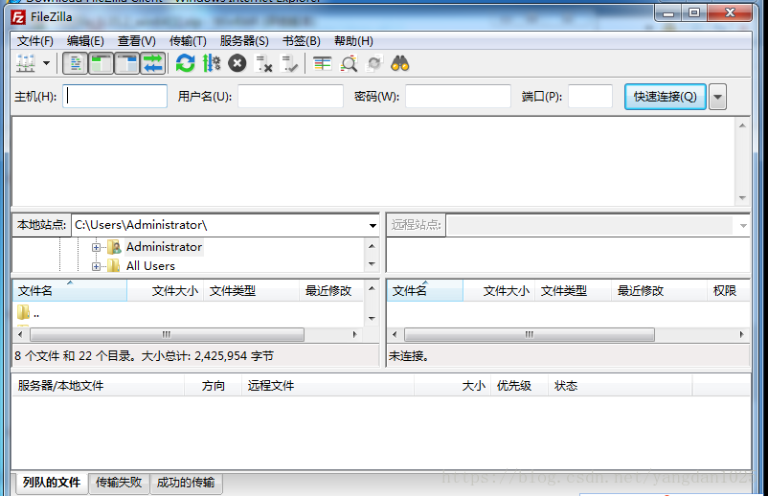Image resolution: width=768 pixels, height=496 pixels.
Task: Open the 编辑(E) menu
Action: pos(85,41)
